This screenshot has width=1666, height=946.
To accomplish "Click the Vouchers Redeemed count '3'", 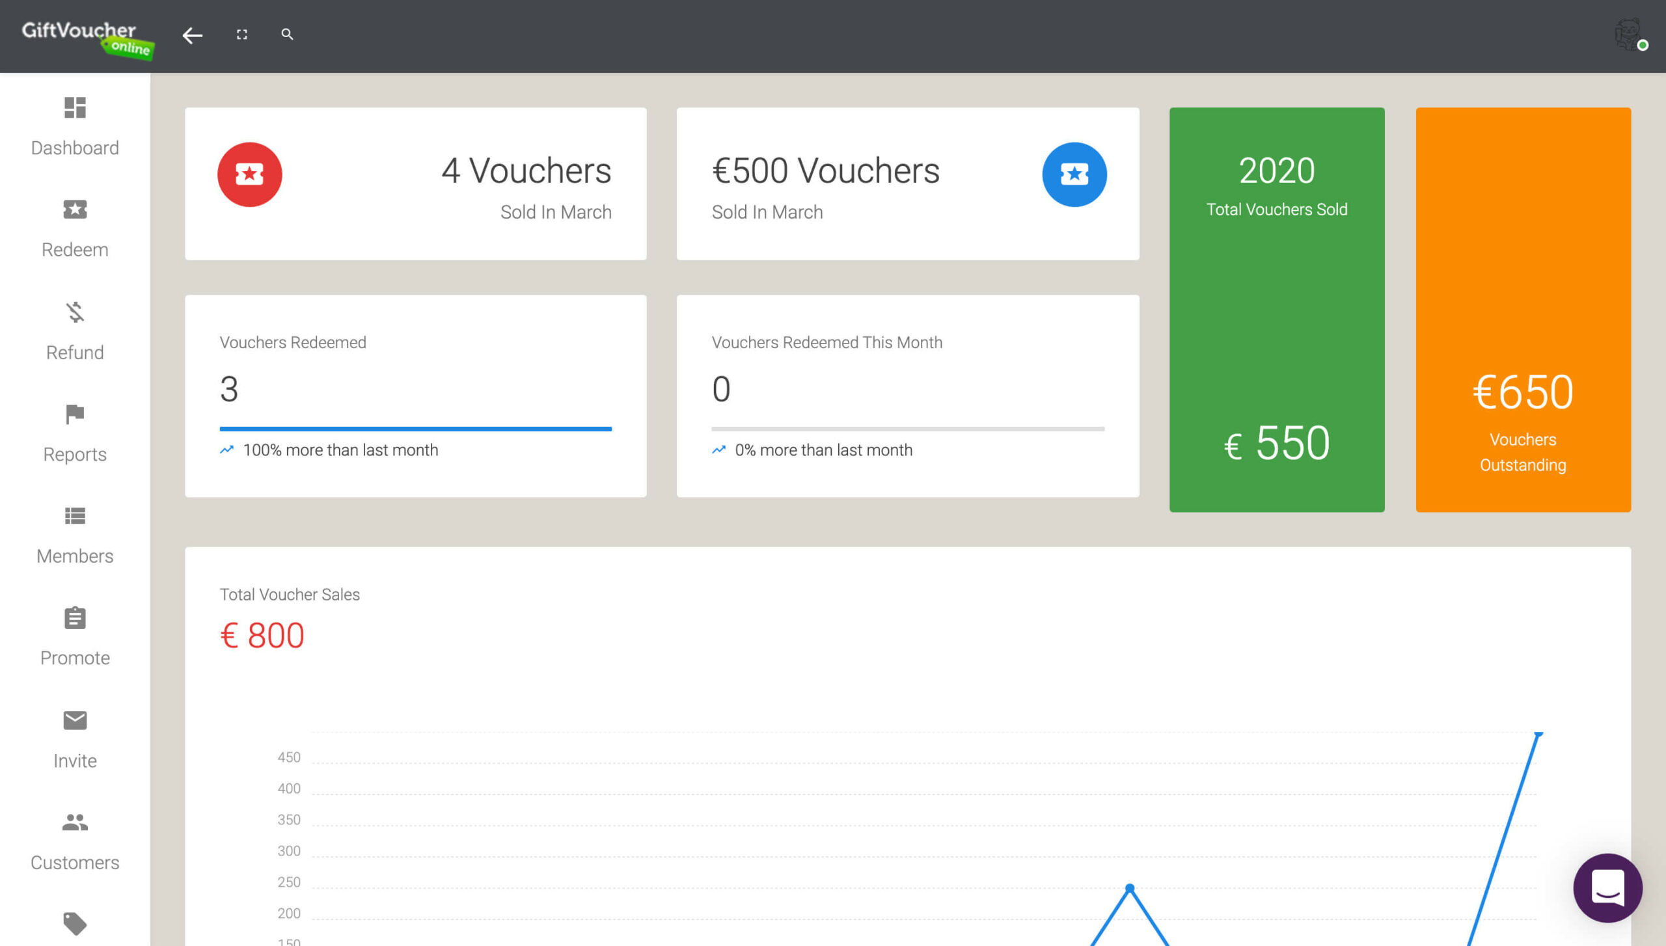I will coord(229,389).
